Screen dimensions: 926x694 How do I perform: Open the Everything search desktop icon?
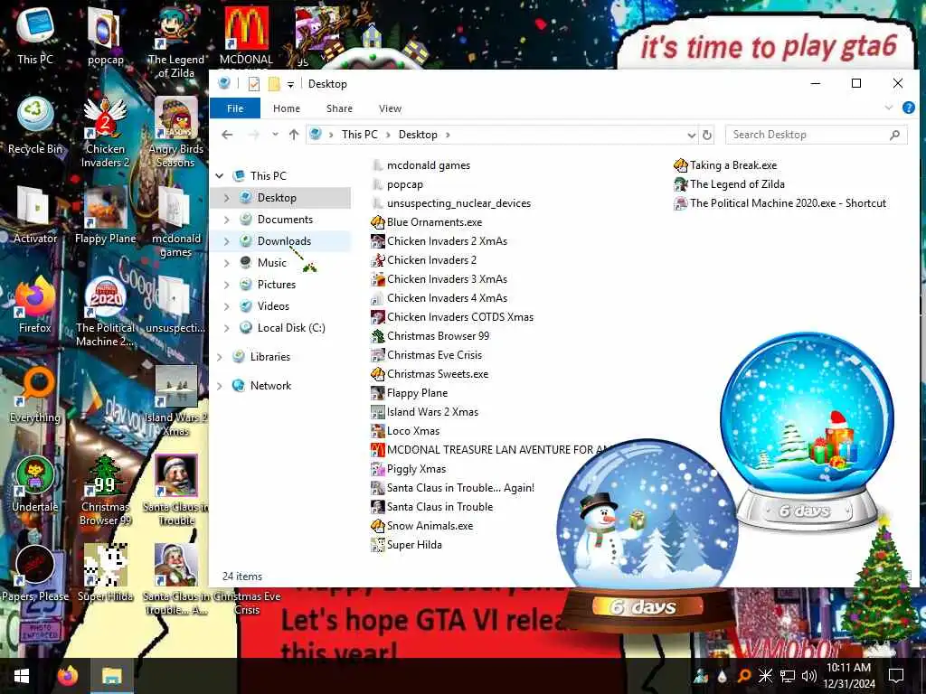(35, 394)
